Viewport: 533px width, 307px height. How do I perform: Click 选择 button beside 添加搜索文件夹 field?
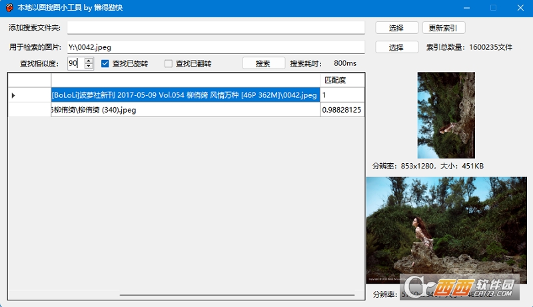(x=396, y=28)
